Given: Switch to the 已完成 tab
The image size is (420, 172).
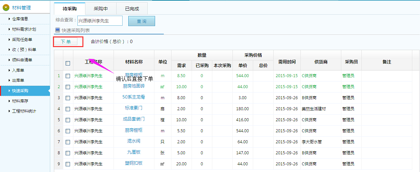Looking at the screenshot, I should (x=132, y=9).
